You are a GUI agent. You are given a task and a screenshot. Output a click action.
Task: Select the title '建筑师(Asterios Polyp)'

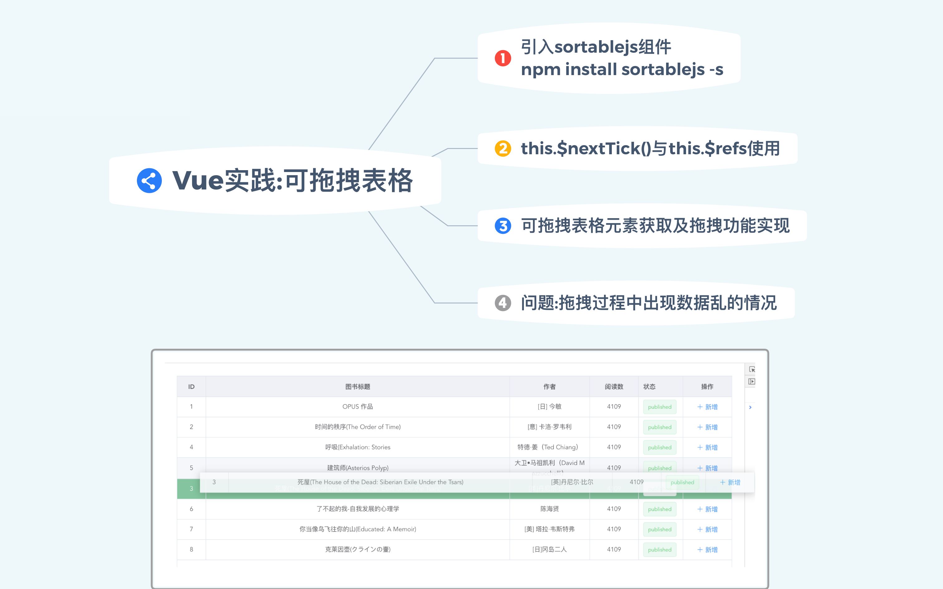[358, 467]
